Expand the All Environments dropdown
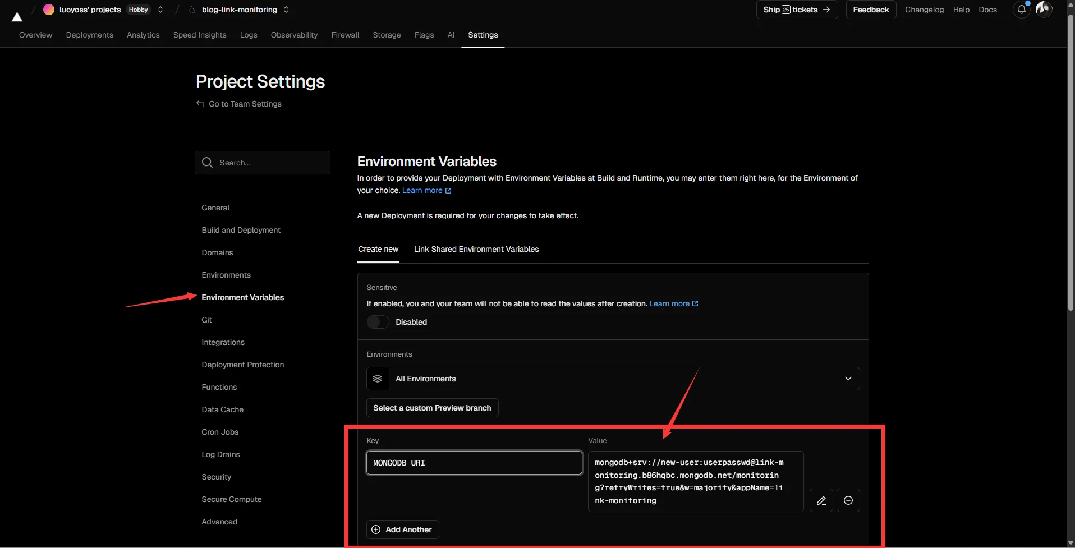 tap(848, 379)
